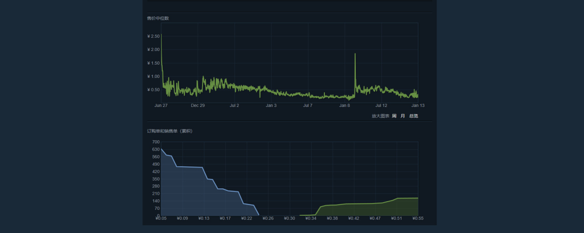Click the price spike peak near Jan 8
The width and height of the screenshot is (584, 233).
click(x=355, y=54)
